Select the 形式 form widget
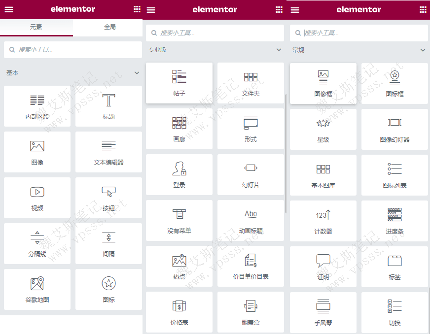The image size is (430, 334). tap(251, 129)
